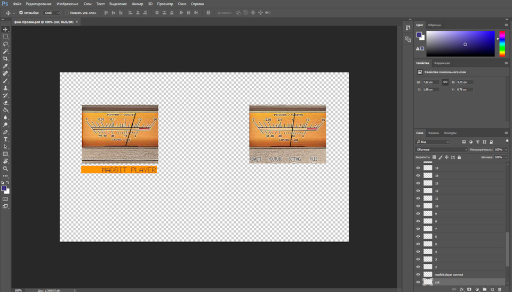Hide layer 9 with its eye icon

tap(418, 213)
